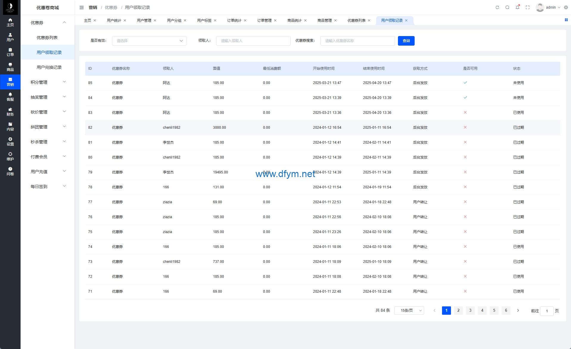The width and height of the screenshot is (571, 349).
Task: Switch to the 用户标签 tab
Action: coord(204,21)
